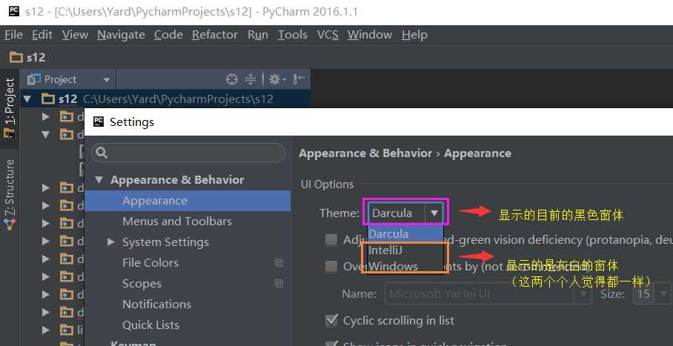Screen dimensions: 673x346
Task: Select s12 project root path row
Action: tap(165, 99)
